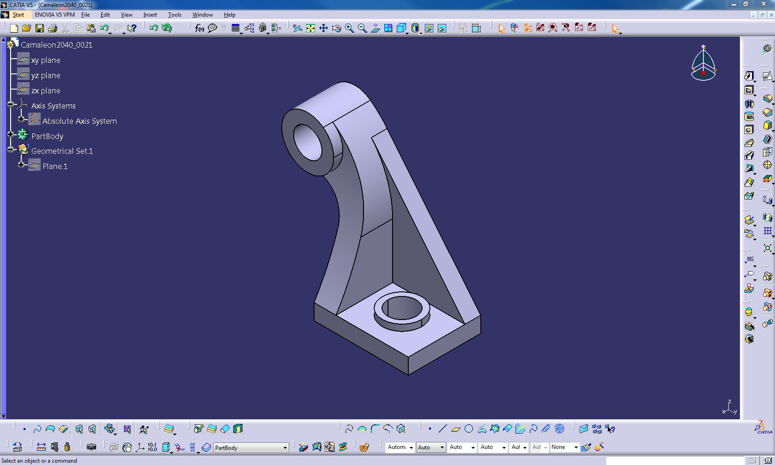Select the yz plane in tree
Screen dimensions: 775x465
[x=46, y=75]
